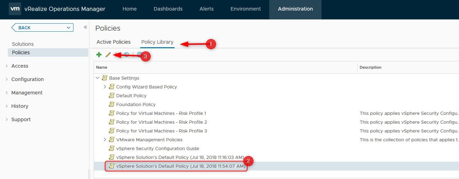The image size is (459, 179).
Task: Collapse the sidebar with double chevron icon
Action: click(85, 27)
